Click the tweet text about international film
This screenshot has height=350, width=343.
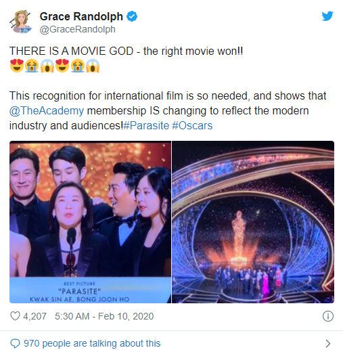(168, 111)
